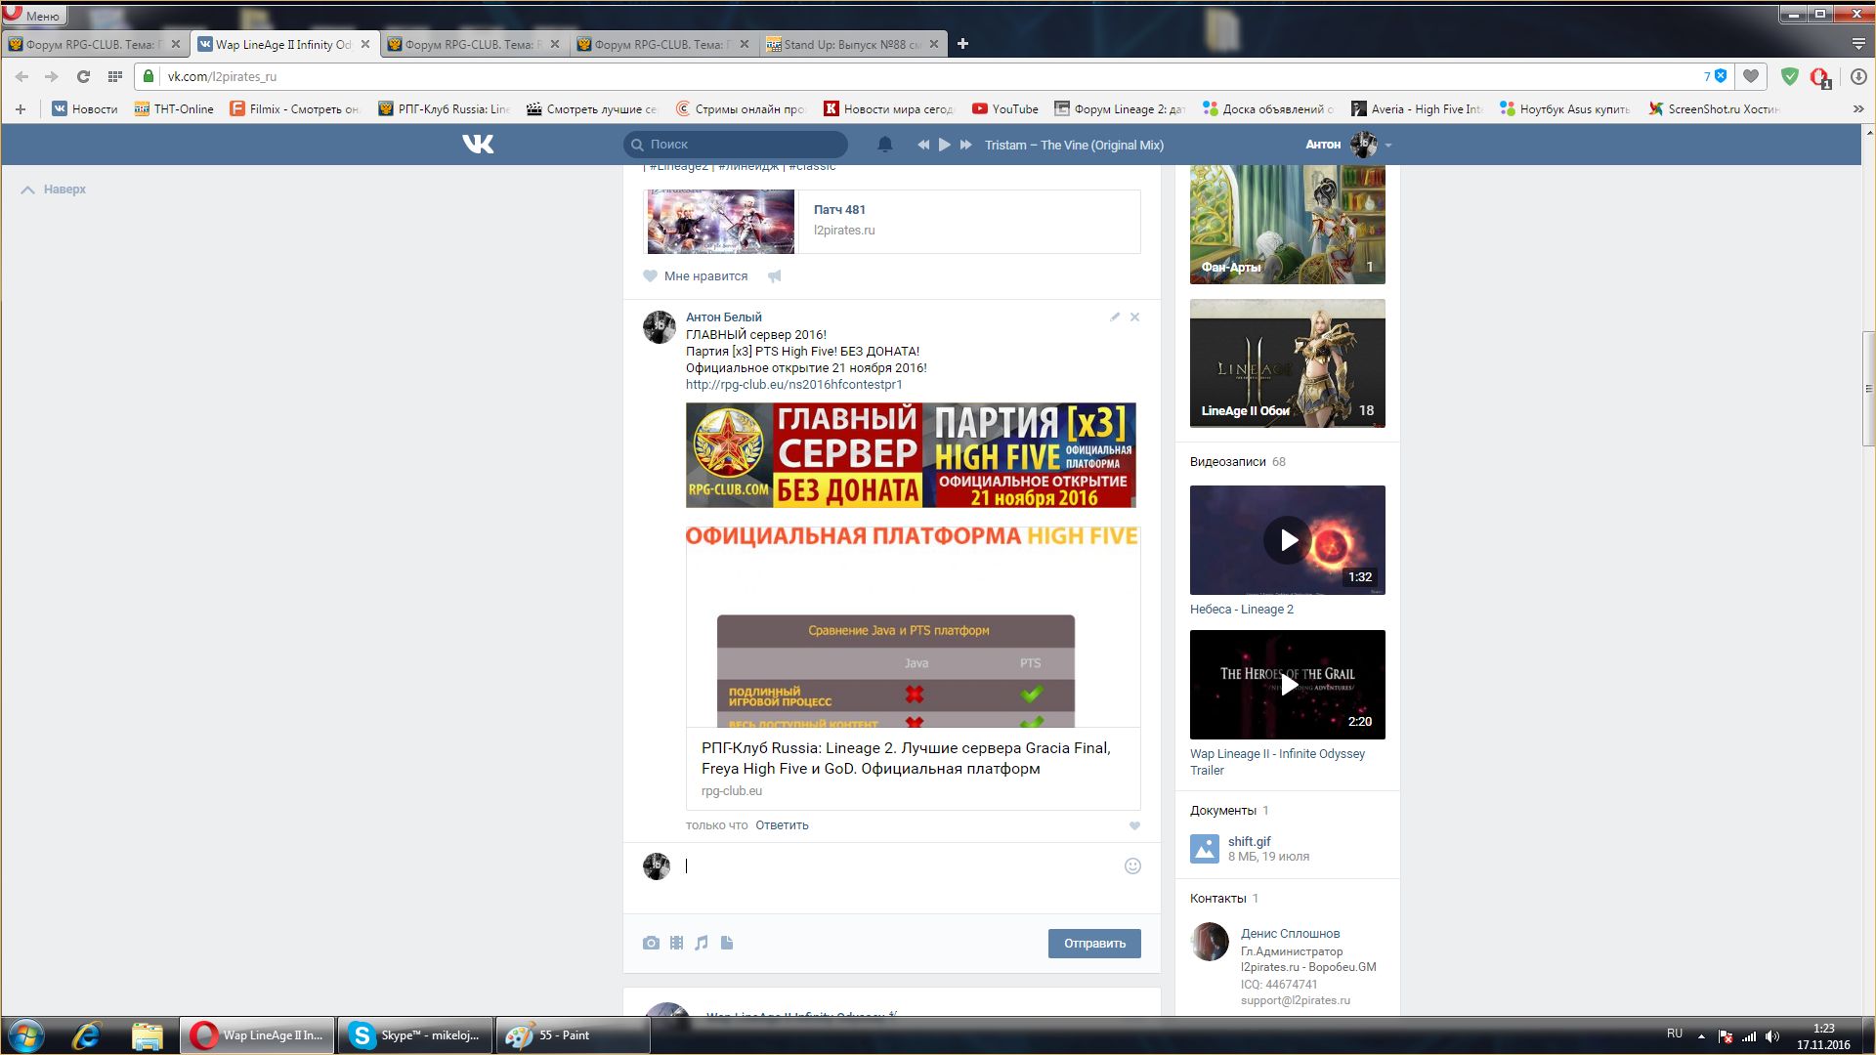1876x1055 pixels.
Task: Open the Видеозаписи section header
Action: (1227, 462)
